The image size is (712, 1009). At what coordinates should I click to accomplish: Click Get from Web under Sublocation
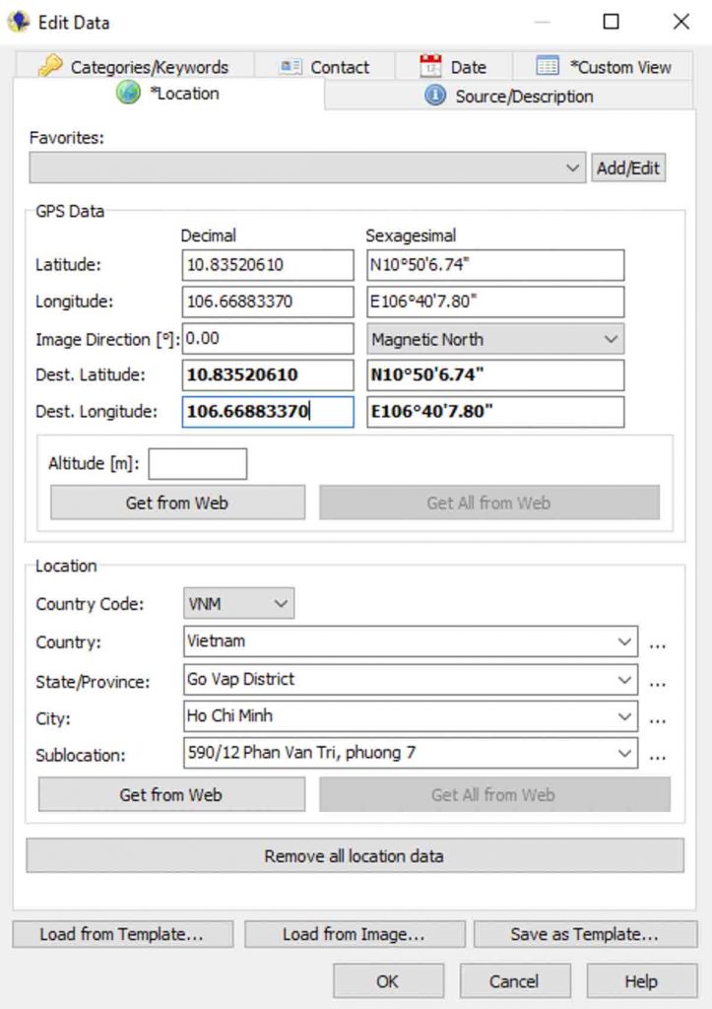[171, 795]
